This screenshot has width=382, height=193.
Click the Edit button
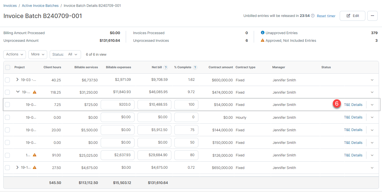pos(353,16)
